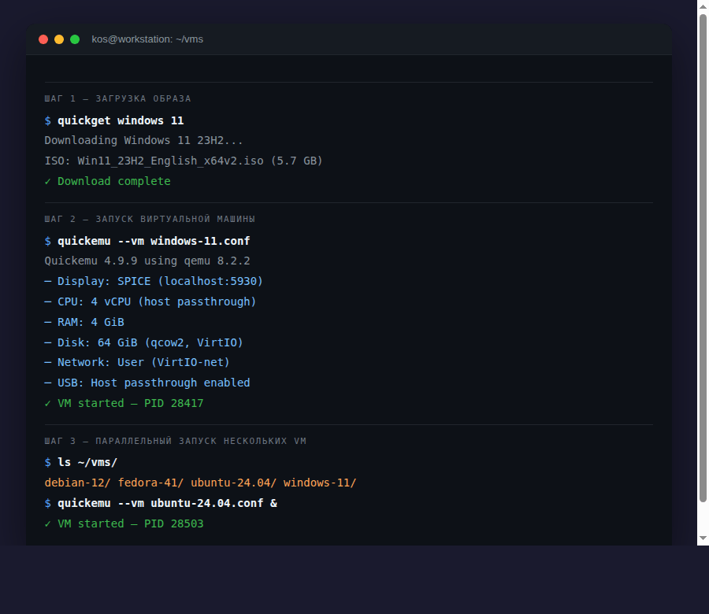Click the green 'Download complete' message
The width and height of the screenshot is (709, 614).
point(113,181)
